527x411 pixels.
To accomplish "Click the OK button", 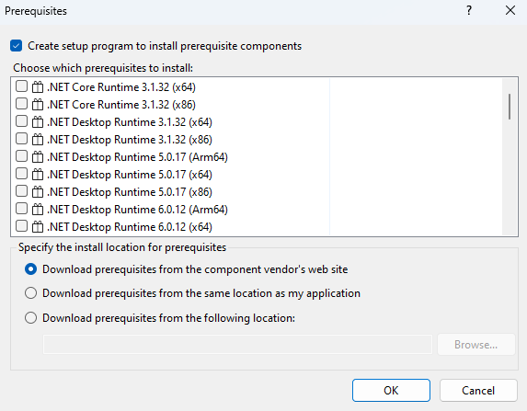I will 391,391.
